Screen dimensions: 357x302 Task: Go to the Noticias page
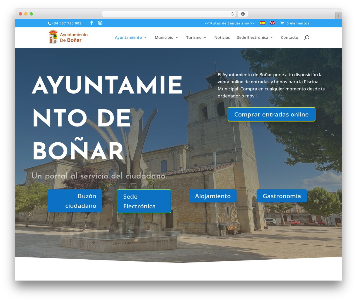tap(222, 37)
